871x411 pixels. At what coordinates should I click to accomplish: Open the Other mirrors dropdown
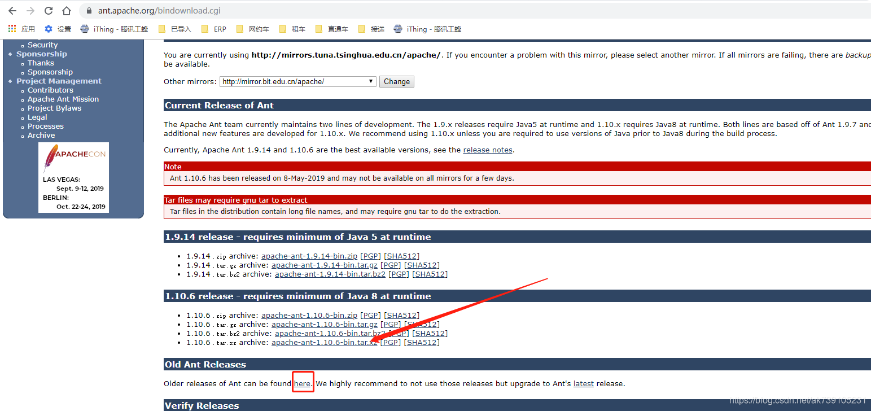tap(297, 81)
